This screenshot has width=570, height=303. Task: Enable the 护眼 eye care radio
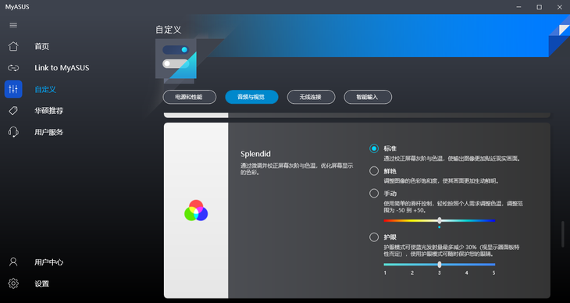coord(374,237)
